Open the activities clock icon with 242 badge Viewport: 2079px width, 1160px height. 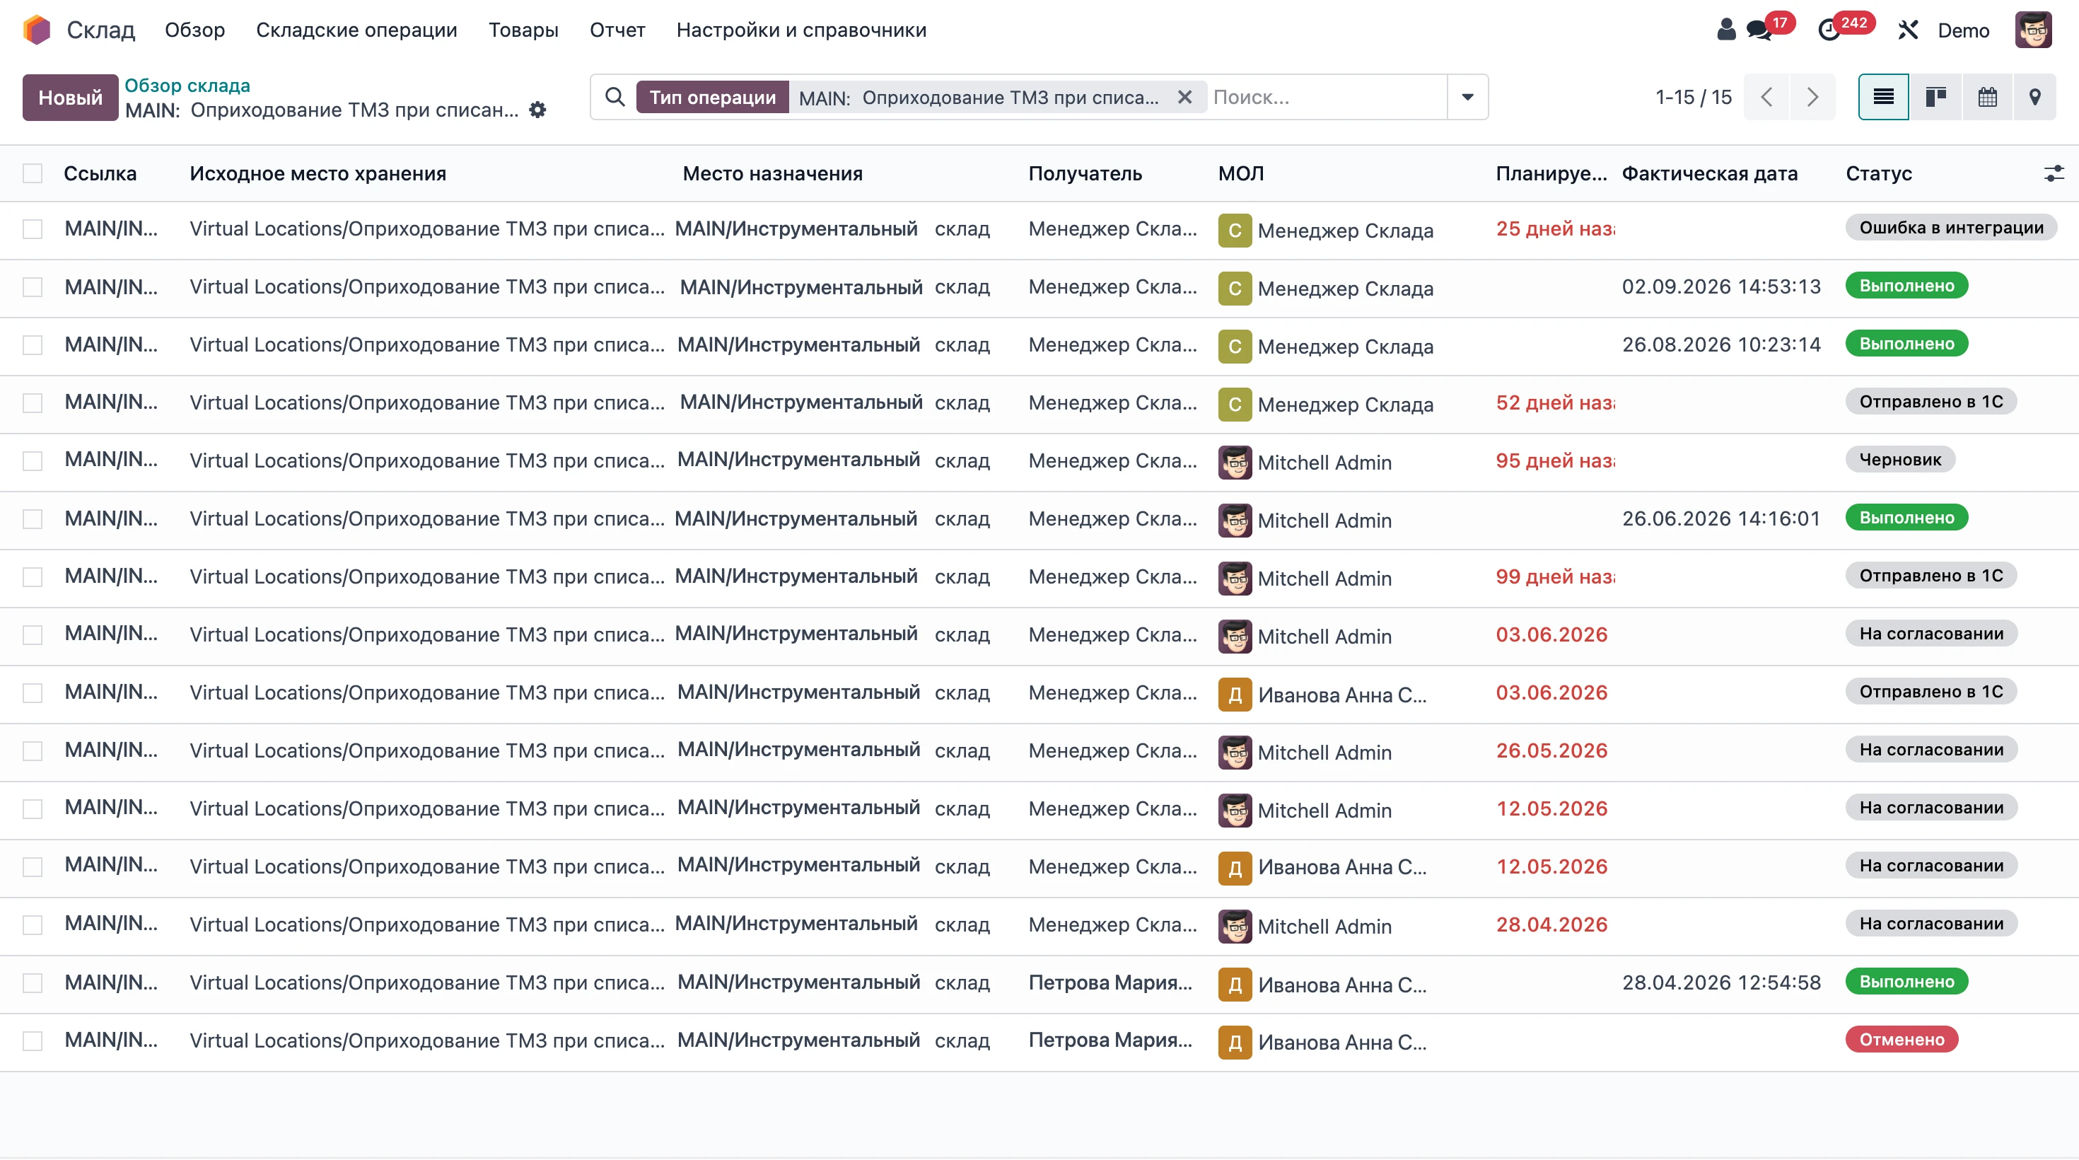pyautogui.click(x=1829, y=30)
